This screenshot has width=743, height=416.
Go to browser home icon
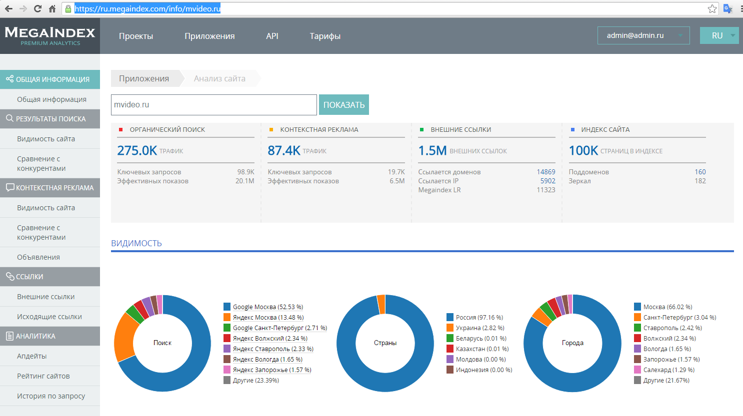coord(52,8)
